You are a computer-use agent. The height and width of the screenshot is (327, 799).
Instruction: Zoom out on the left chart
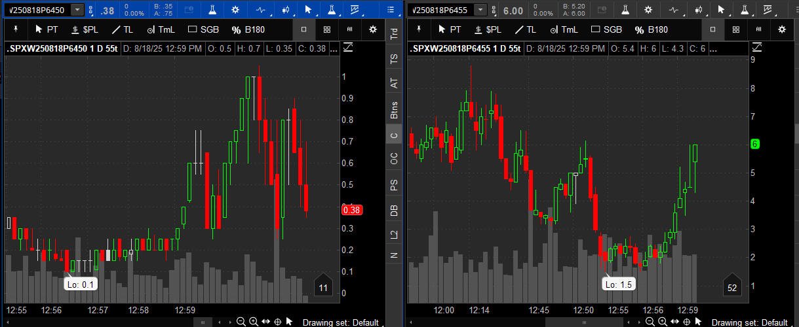241,322
